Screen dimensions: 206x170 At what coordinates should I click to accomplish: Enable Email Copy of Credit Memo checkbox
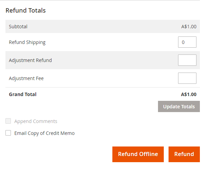click(x=8, y=133)
